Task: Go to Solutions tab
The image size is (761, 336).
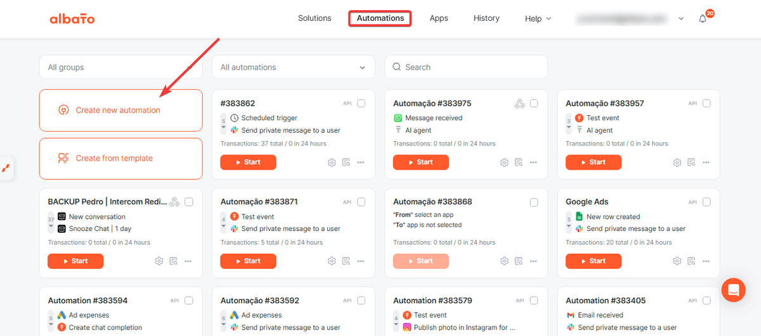Action: point(315,18)
